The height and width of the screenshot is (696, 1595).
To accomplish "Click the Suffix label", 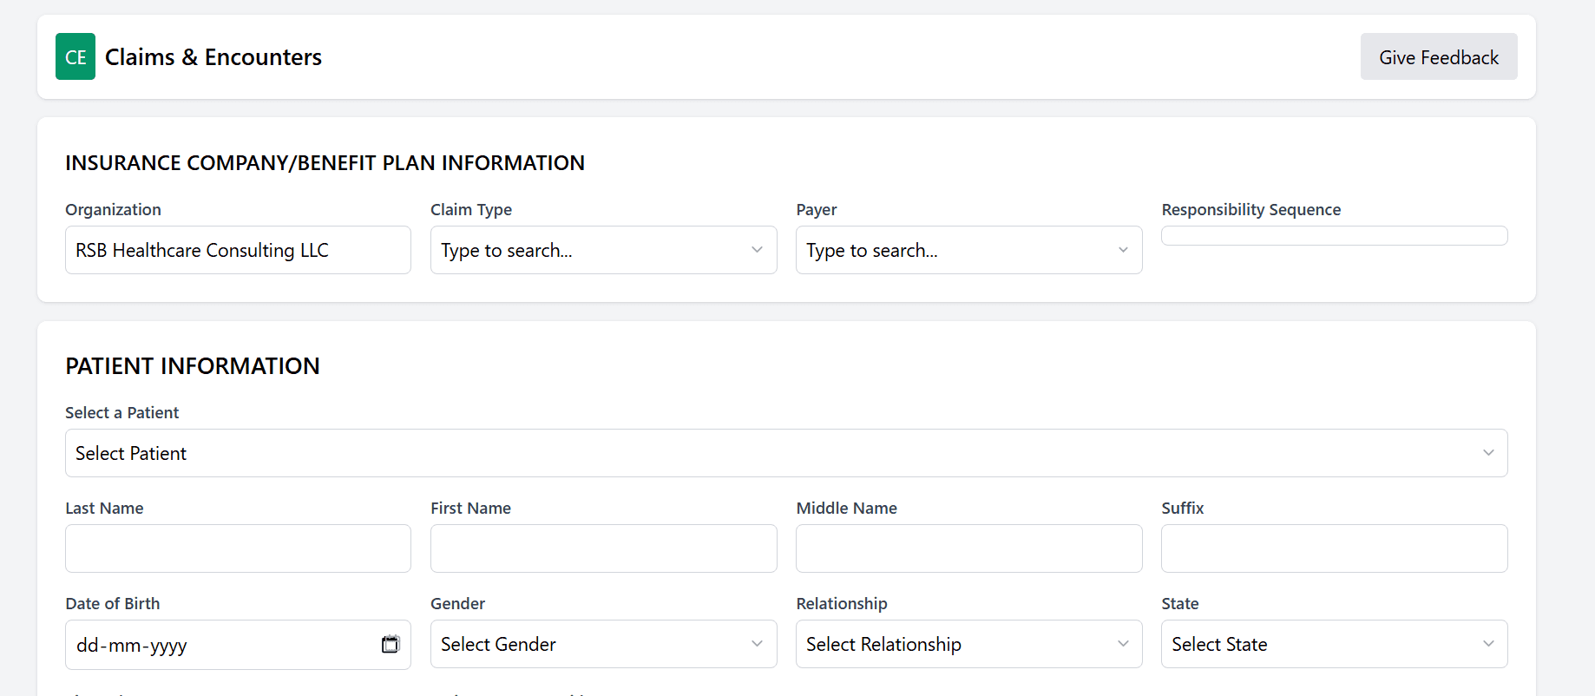I will click(1183, 509).
